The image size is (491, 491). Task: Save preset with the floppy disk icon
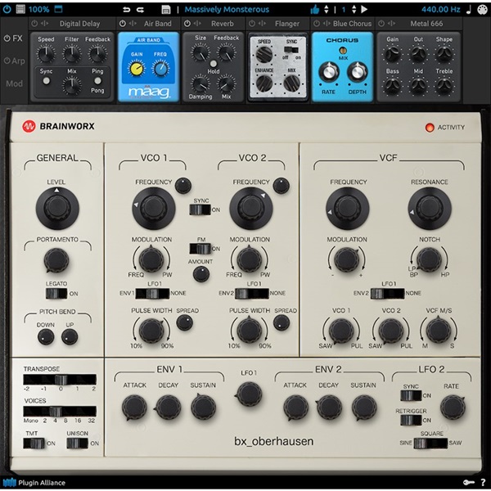[x=166, y=9]
